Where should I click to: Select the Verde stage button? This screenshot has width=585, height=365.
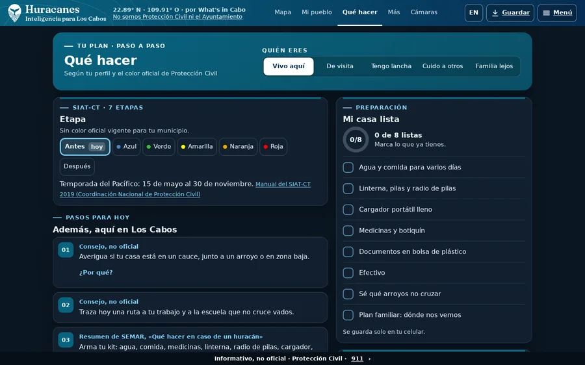[x=159, y=147]
